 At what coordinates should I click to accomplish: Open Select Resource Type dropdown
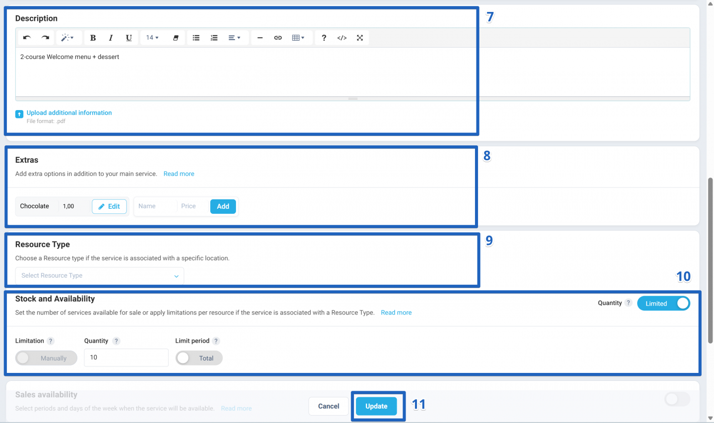point(100,276)
